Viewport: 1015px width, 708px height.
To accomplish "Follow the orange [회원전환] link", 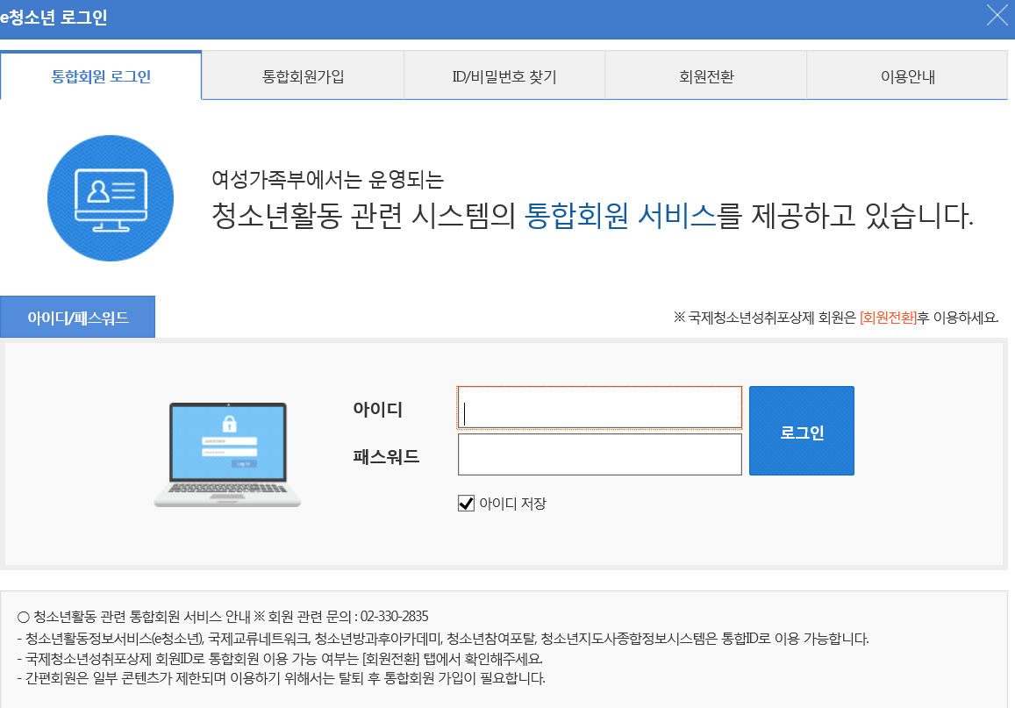I will (888, 318).
